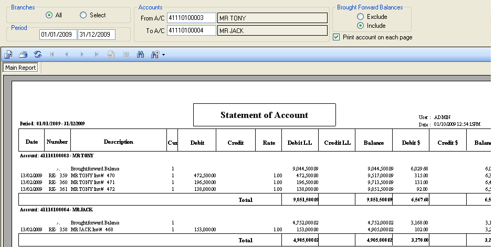Print the report using printer icon
Screen dimensions: 494x247
coord(23,54)
